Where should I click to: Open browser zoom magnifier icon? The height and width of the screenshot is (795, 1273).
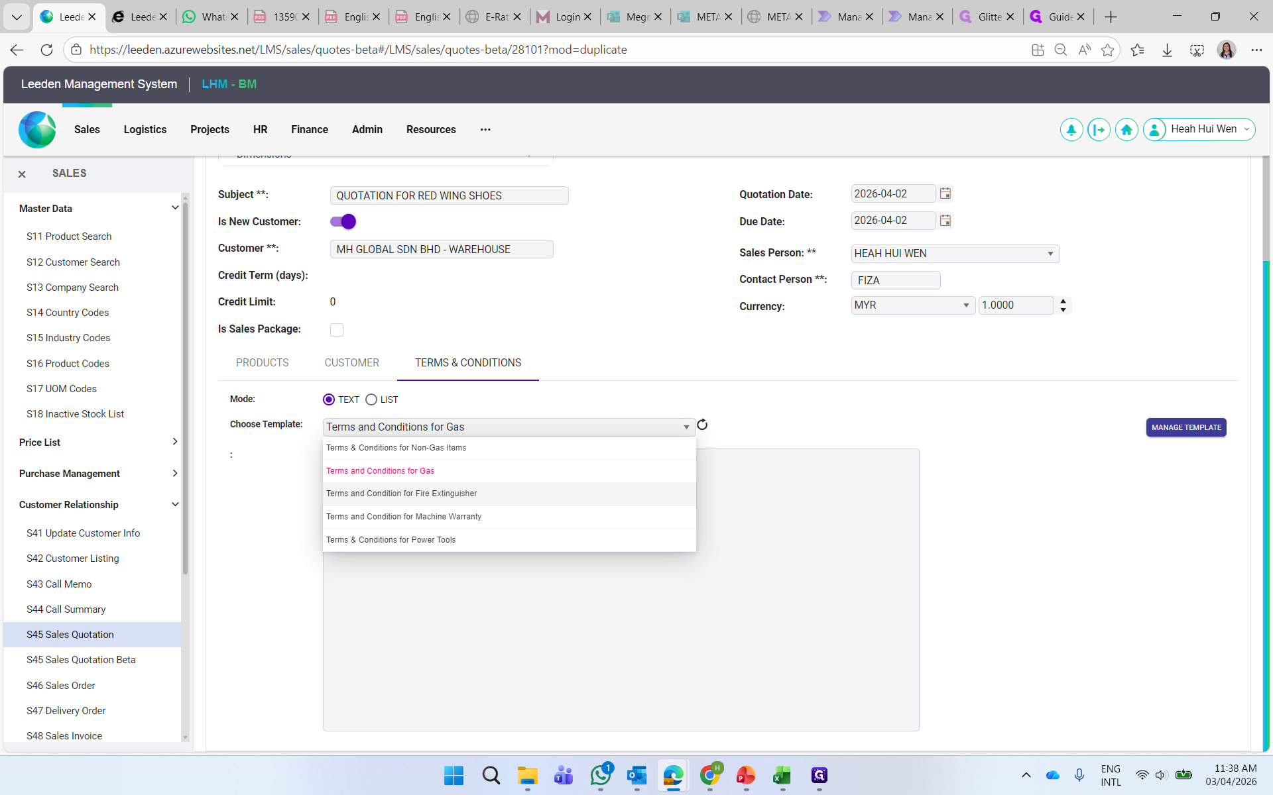pos(1061,50)
